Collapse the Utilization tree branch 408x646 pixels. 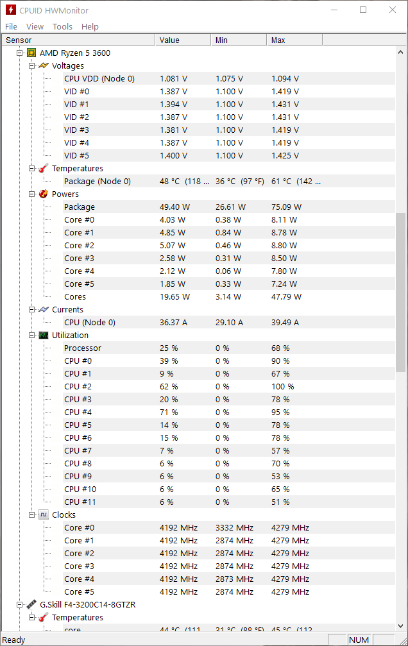point(31,335)
